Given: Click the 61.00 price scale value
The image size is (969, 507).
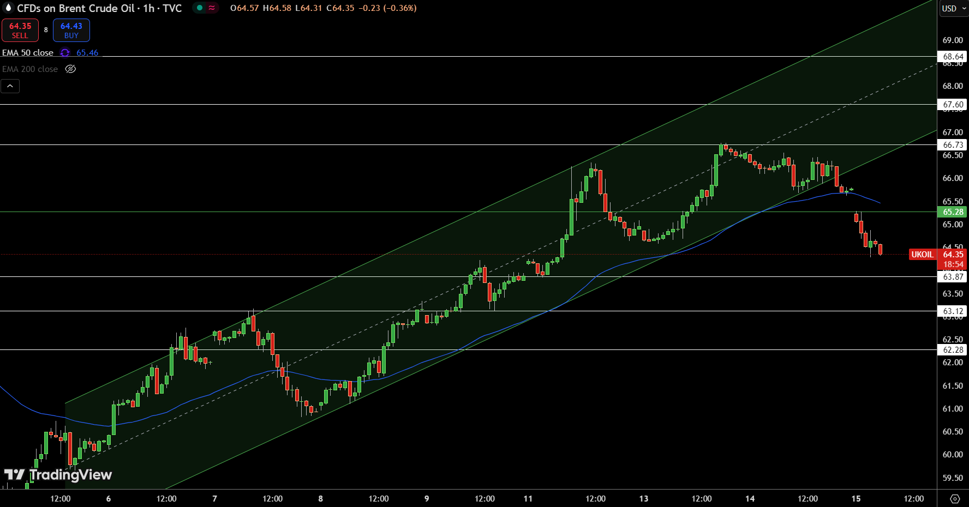Looking at the screenshot, I should pos(953,409).
